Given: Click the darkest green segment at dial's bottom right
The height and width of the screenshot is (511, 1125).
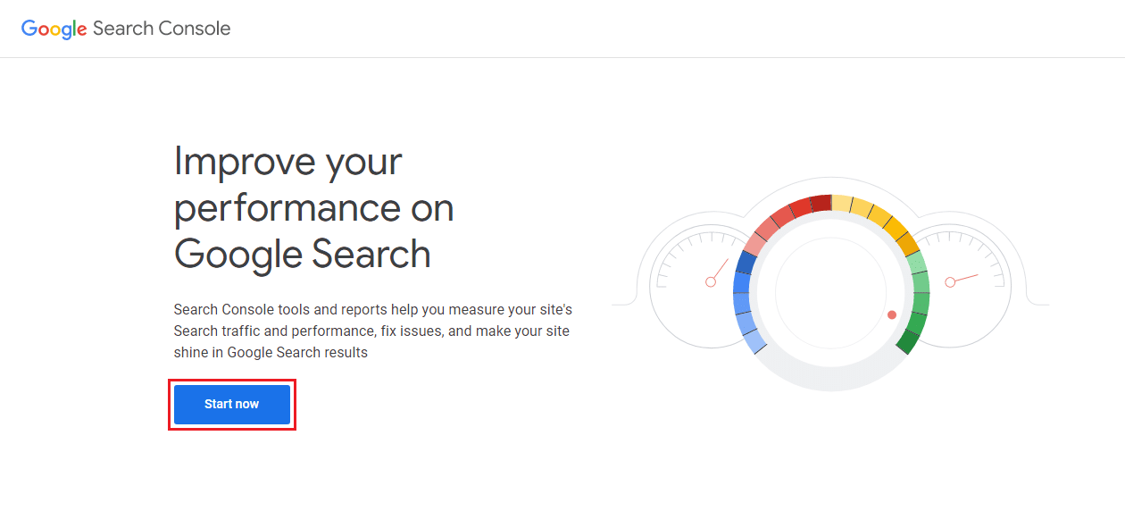Looking at the screenshot, I should (908, 340).
